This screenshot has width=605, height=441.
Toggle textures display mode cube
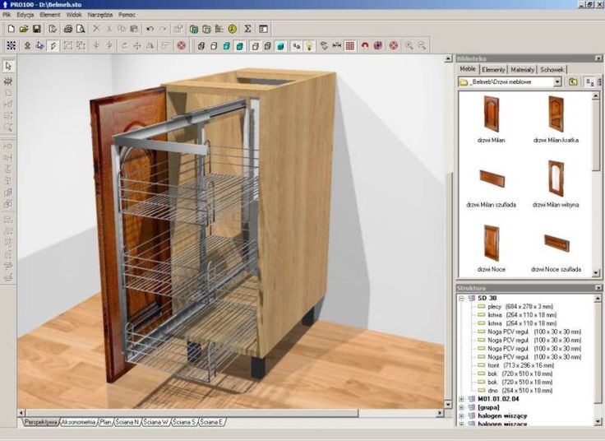(239, 45)
